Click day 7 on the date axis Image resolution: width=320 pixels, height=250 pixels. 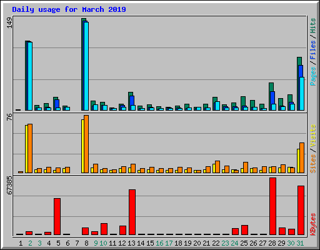click(x=77, y=243)
